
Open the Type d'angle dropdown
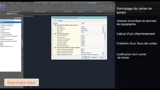pos(103,27)
